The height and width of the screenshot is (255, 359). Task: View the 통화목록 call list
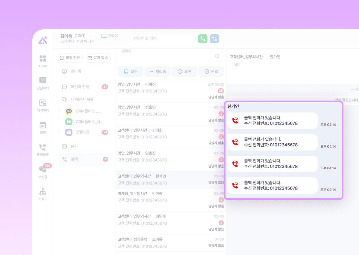click(x=42, y=149)
